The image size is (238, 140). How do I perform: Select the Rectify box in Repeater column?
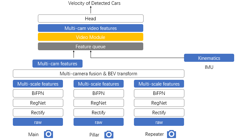(x=159, y=113)
